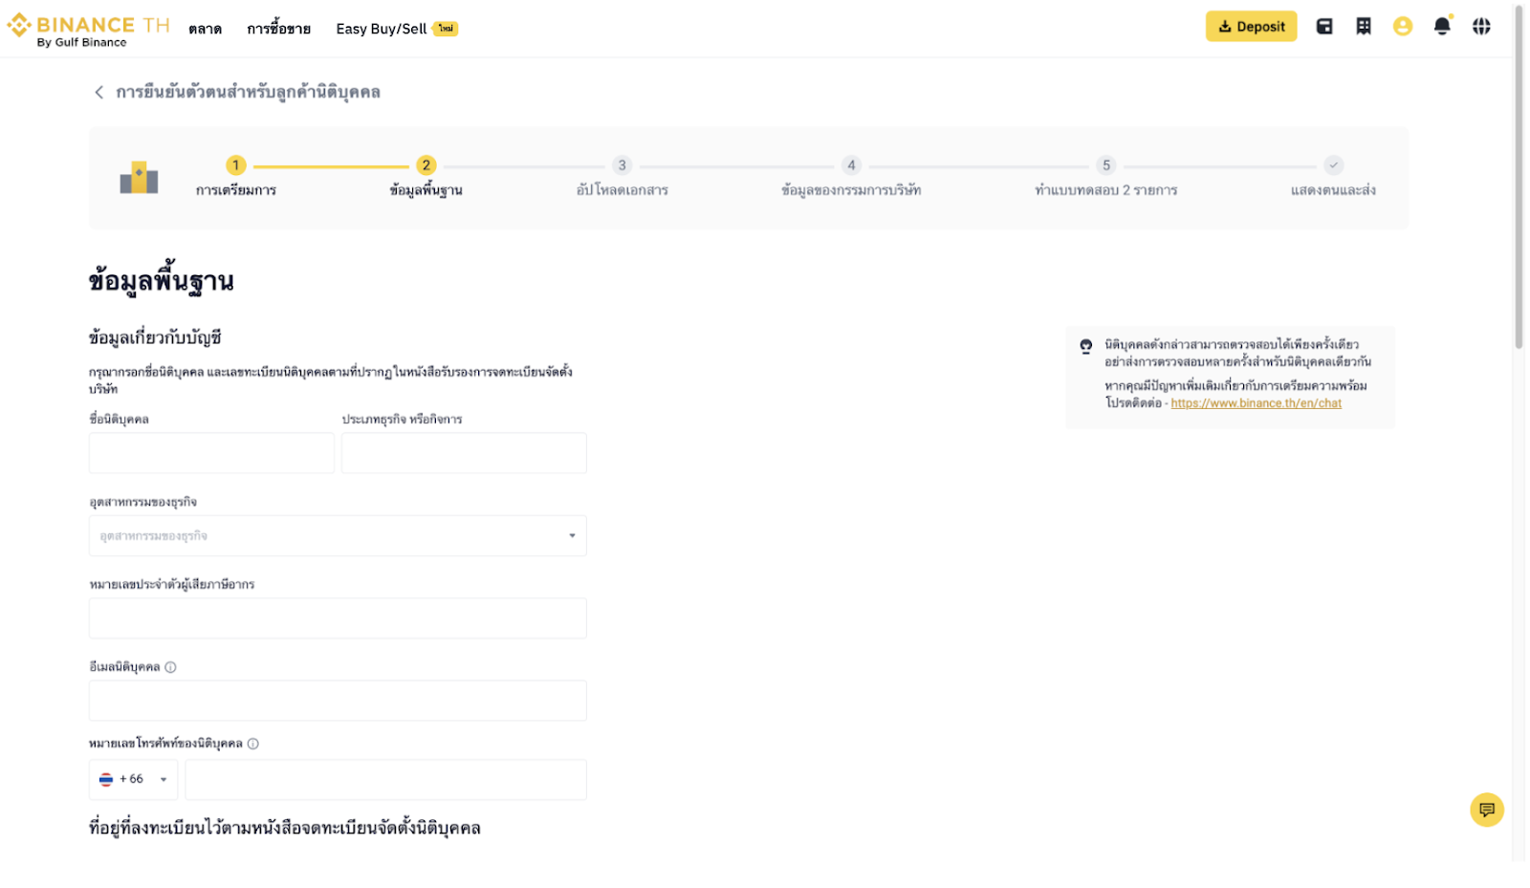Click the globe language icon

coord(1480,27)
